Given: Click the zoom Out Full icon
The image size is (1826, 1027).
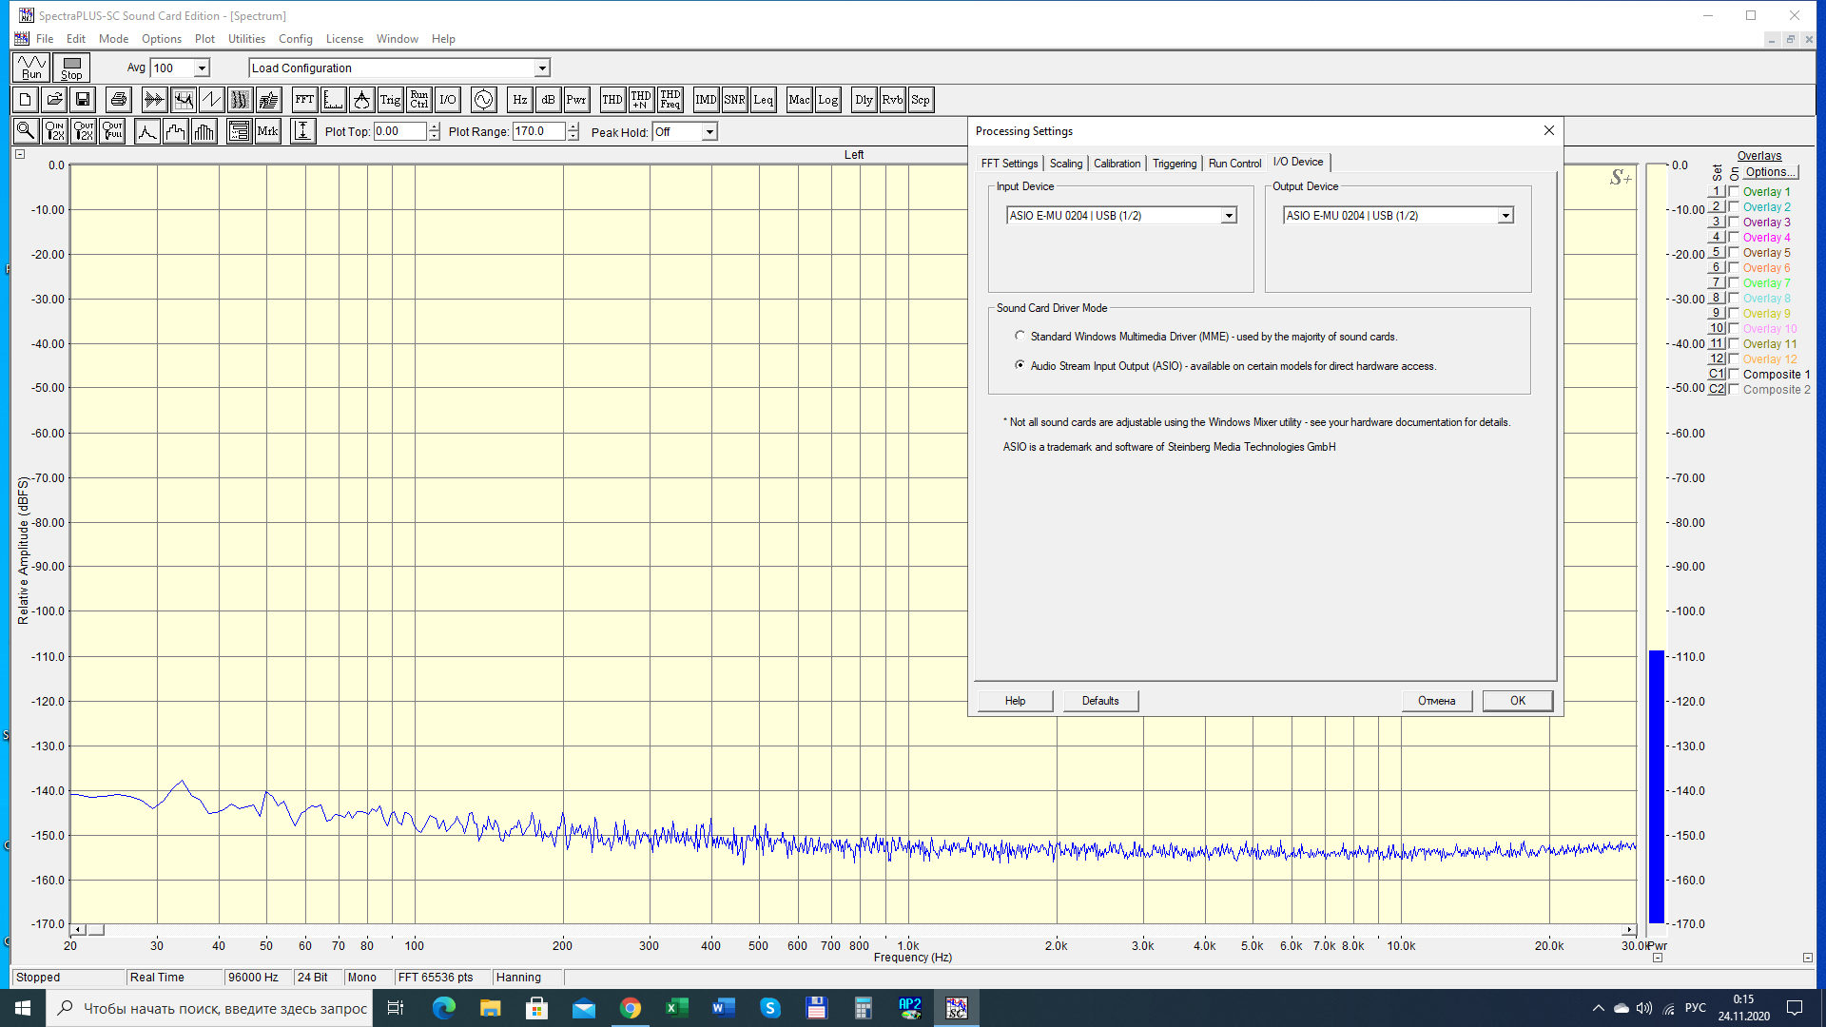Looking at the screenshot, I should click(112, 131).
